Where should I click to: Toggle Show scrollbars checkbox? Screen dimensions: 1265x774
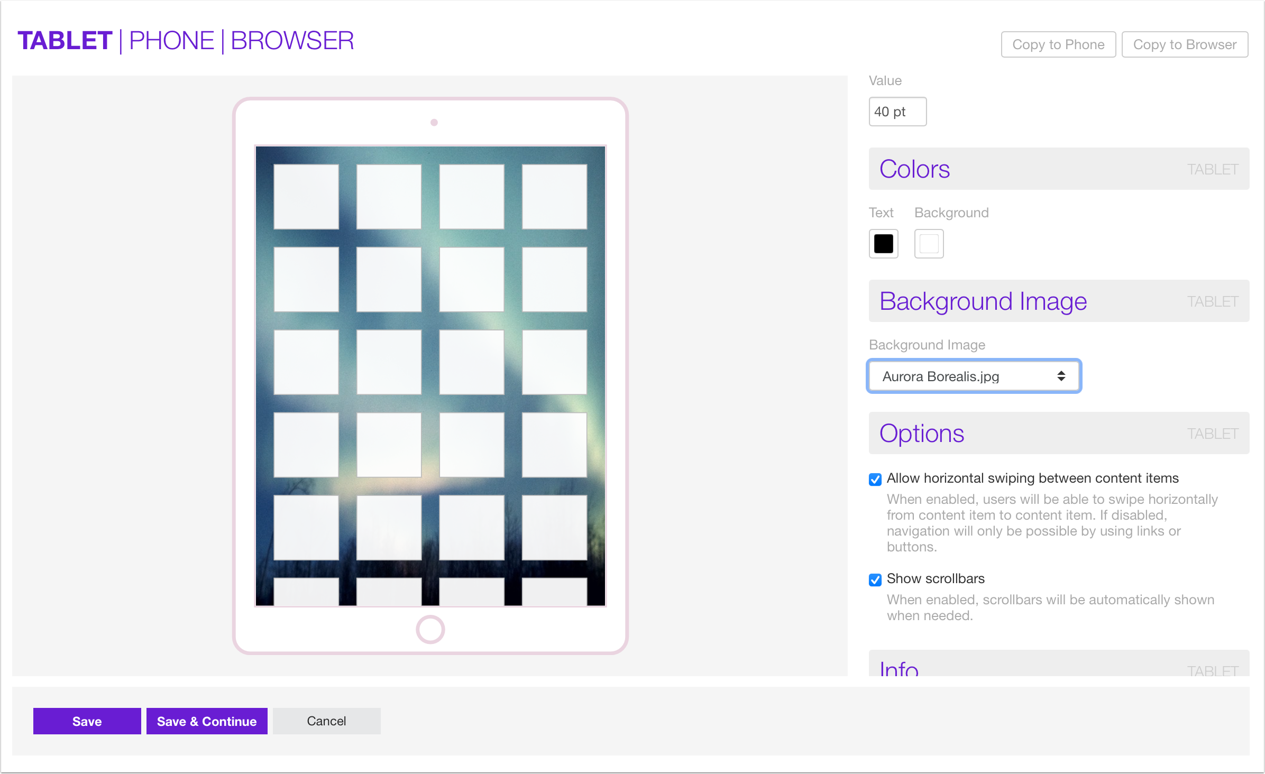pos(875,580)
